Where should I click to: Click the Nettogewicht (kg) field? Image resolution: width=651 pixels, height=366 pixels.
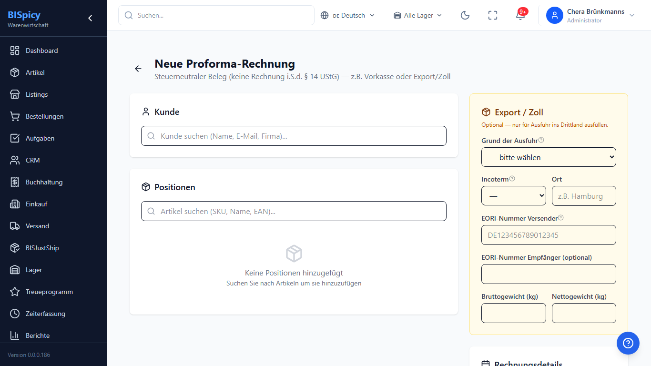click(584, 313)
